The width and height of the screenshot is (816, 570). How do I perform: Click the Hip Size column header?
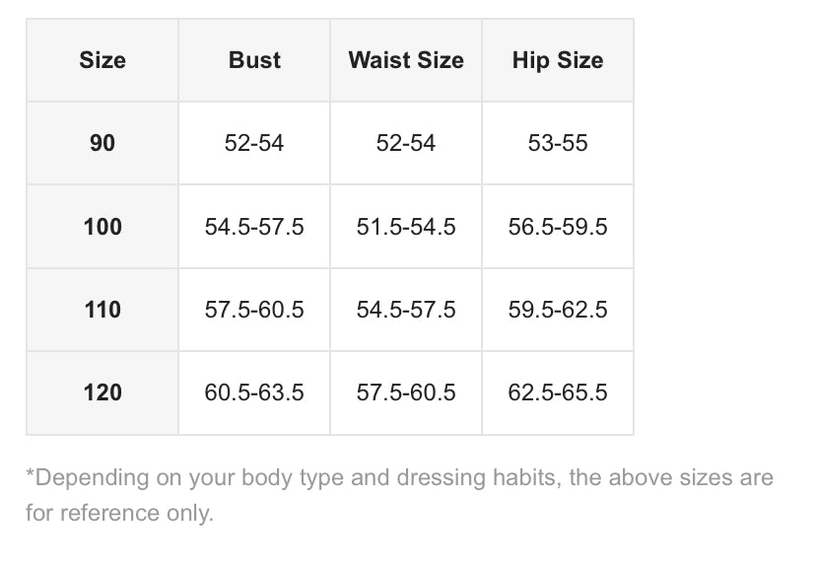558,60
